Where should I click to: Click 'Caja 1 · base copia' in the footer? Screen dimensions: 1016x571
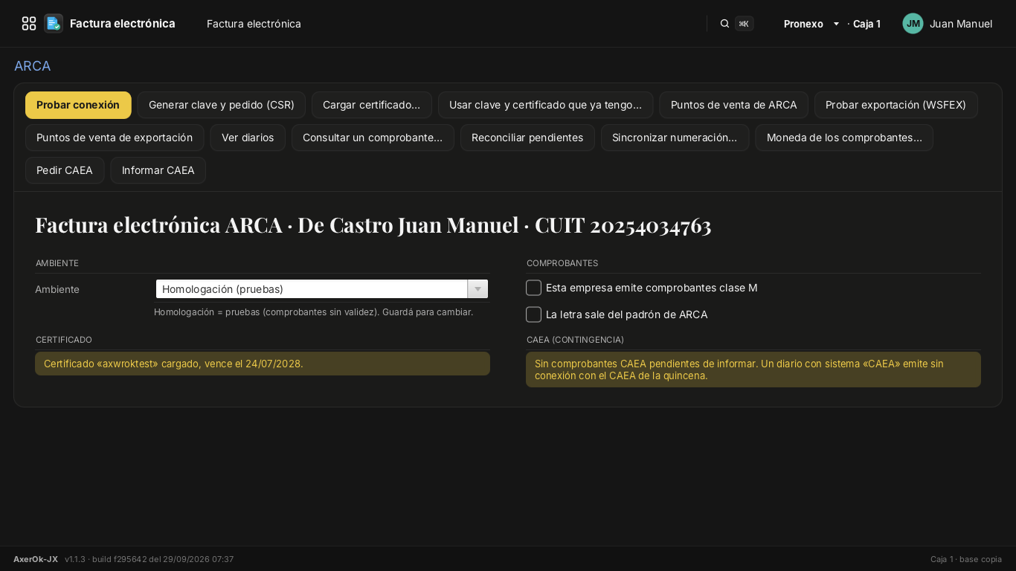coord(966,559)
